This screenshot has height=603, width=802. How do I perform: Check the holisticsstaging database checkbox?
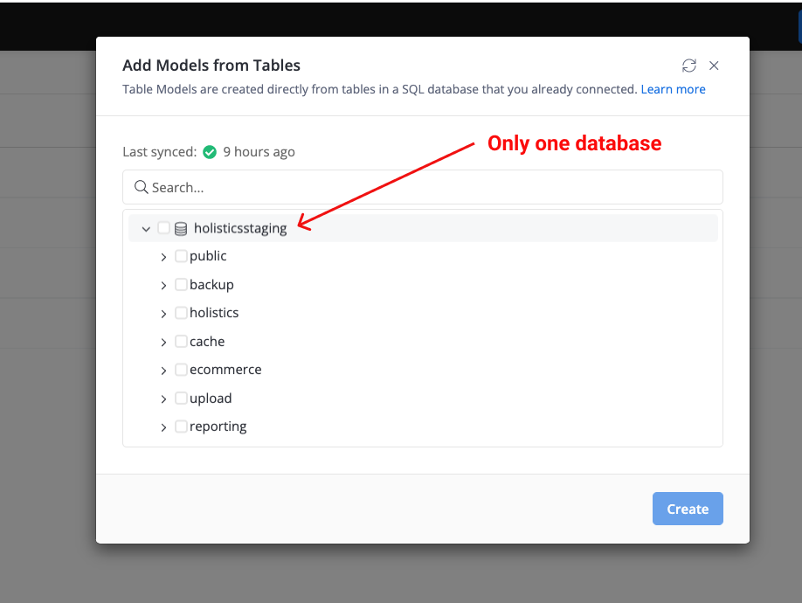tap(163, 228)
